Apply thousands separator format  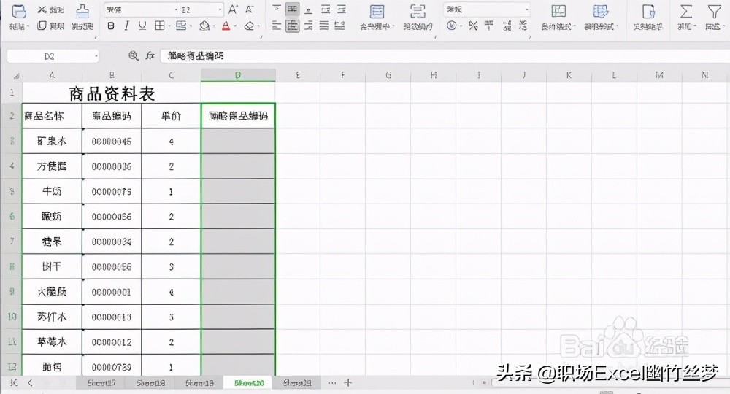[x=489, y=26]
